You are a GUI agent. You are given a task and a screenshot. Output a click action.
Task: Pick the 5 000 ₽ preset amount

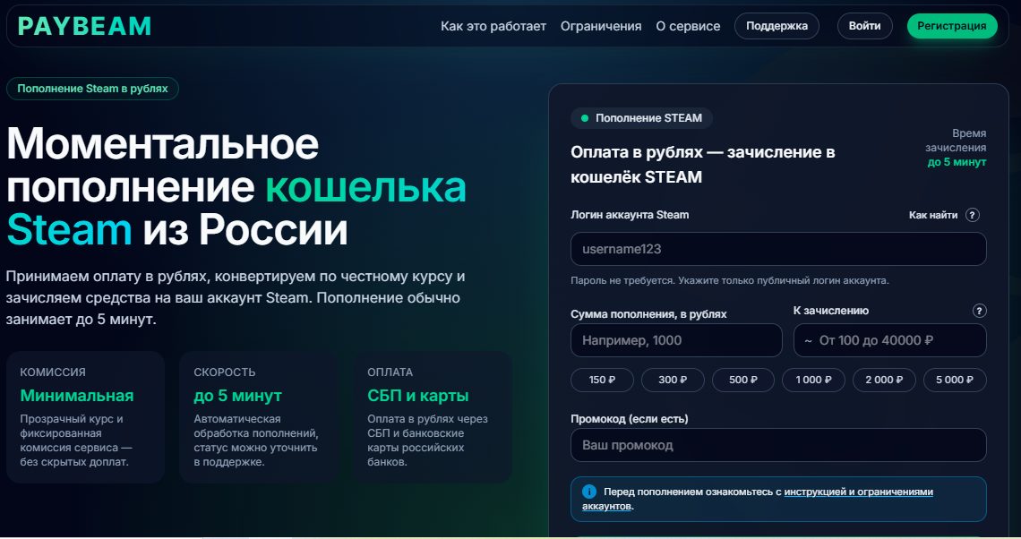[955, 380]
